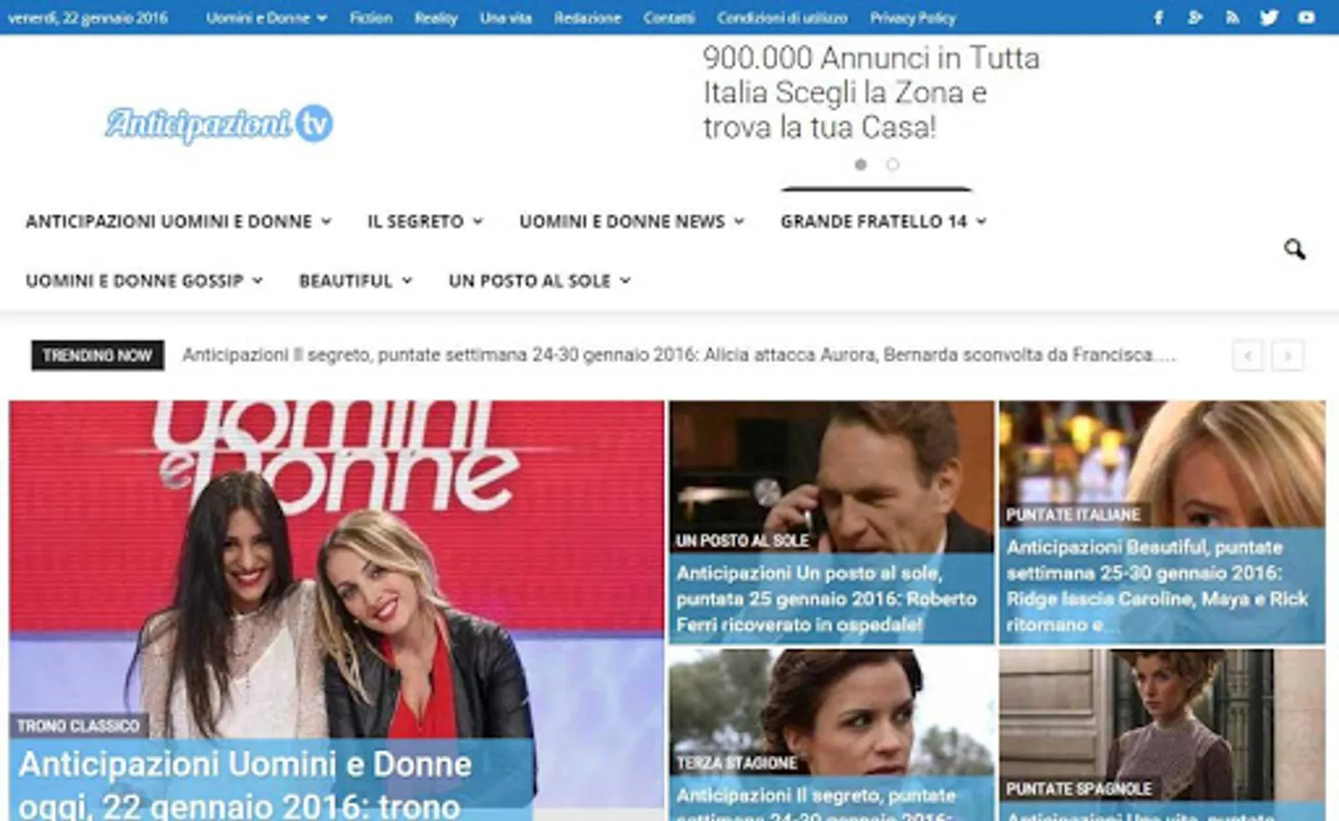Viewport: 1339px width, 821px height.
Task: Open the RSS feed icon
Action: (x=1232, y=17)
